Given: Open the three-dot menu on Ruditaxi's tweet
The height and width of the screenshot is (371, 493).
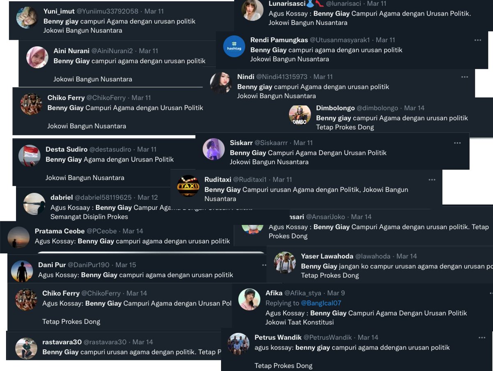Looking at the screenshot, I should pos(432,180).
